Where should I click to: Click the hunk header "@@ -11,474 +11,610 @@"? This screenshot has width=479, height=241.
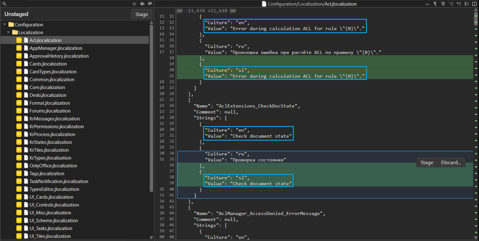(x=206, y=10)
